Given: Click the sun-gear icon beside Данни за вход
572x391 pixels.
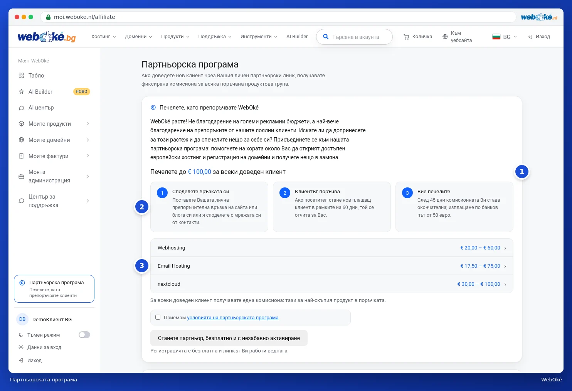Looking at the screenshot, I should pos(21,347).
